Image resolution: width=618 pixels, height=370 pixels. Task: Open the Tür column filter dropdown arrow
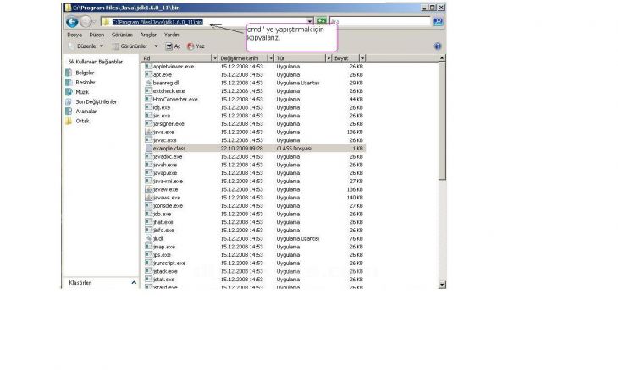click(x=328, y=58)
